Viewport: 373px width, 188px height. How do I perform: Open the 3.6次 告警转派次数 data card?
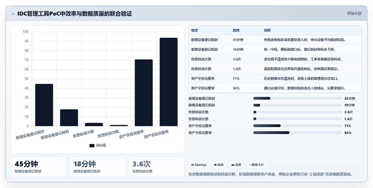pyautogui.click(x=156, y=167)
